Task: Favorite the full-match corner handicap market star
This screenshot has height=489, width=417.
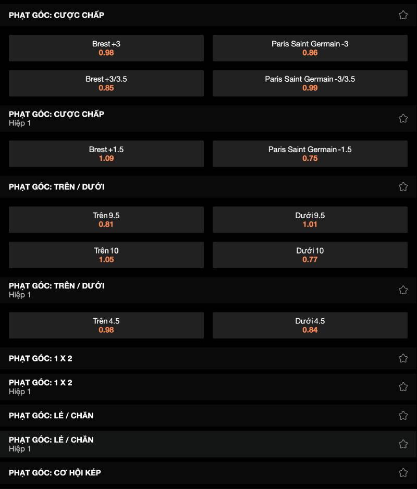Action: [x=403, y=15]
